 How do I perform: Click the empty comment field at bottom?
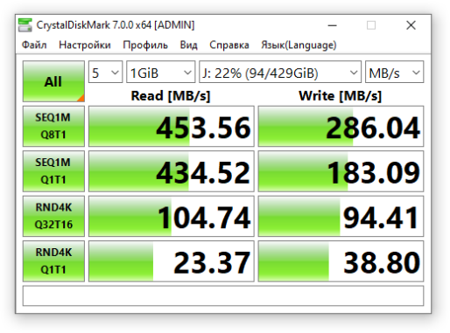223,295
